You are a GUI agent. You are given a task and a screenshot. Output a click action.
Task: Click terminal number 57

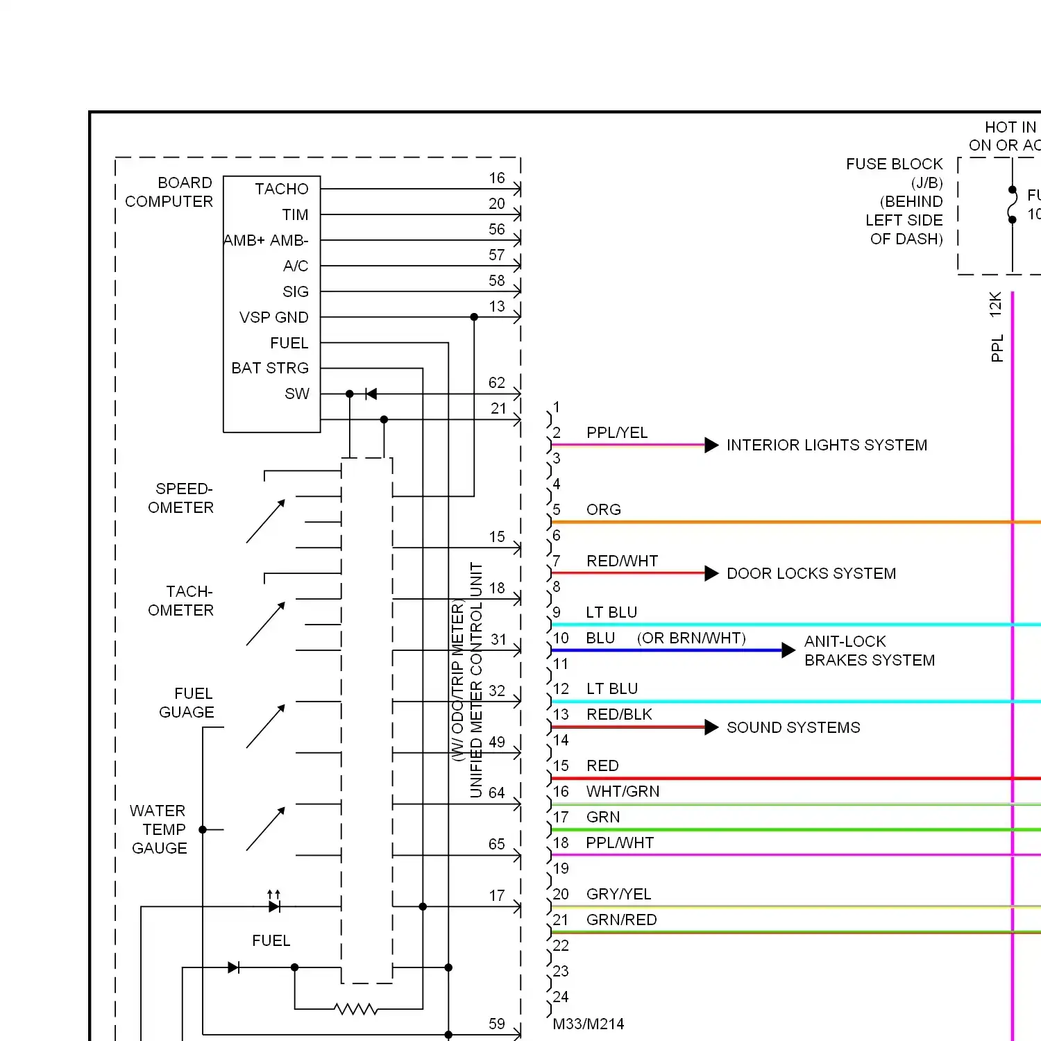(497, 255)
